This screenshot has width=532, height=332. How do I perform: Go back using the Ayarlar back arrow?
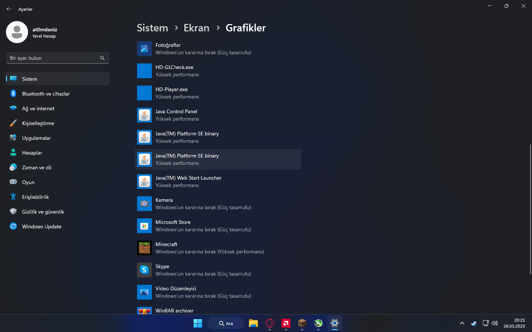pos(9,9)
